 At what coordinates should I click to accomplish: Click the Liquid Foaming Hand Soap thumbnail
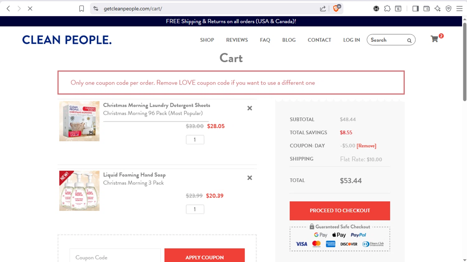79,191
